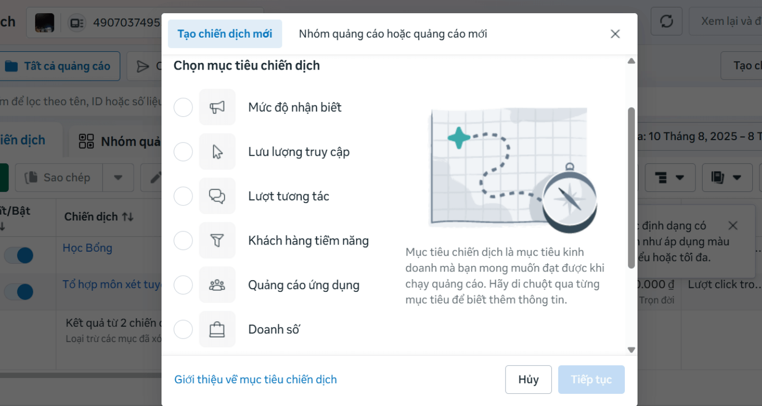Toggle off the Học Bổng campaign switch
The height and width of the screenshot is (406, 762).
(x=19, y=255)
